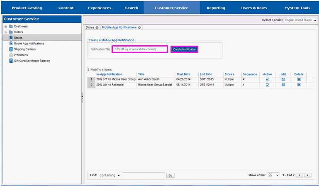Delete the Micros User Group Special notification
Screen dimensions: 319x186
point(299,85)
